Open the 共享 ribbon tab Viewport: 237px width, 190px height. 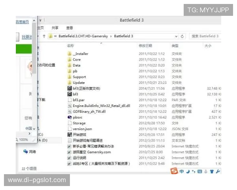click(55, 28)
